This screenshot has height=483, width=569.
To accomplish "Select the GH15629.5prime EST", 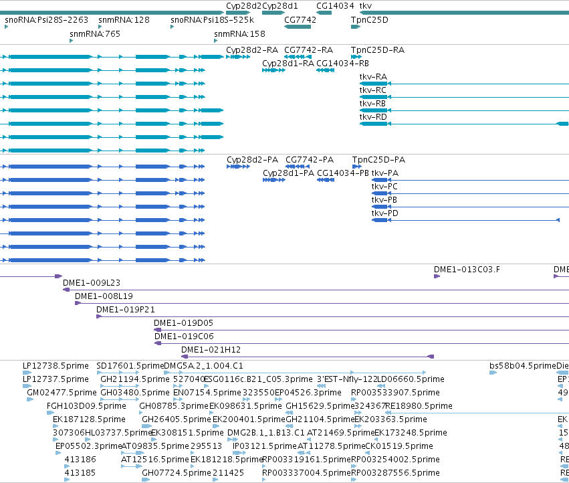I will coord(320,406).
